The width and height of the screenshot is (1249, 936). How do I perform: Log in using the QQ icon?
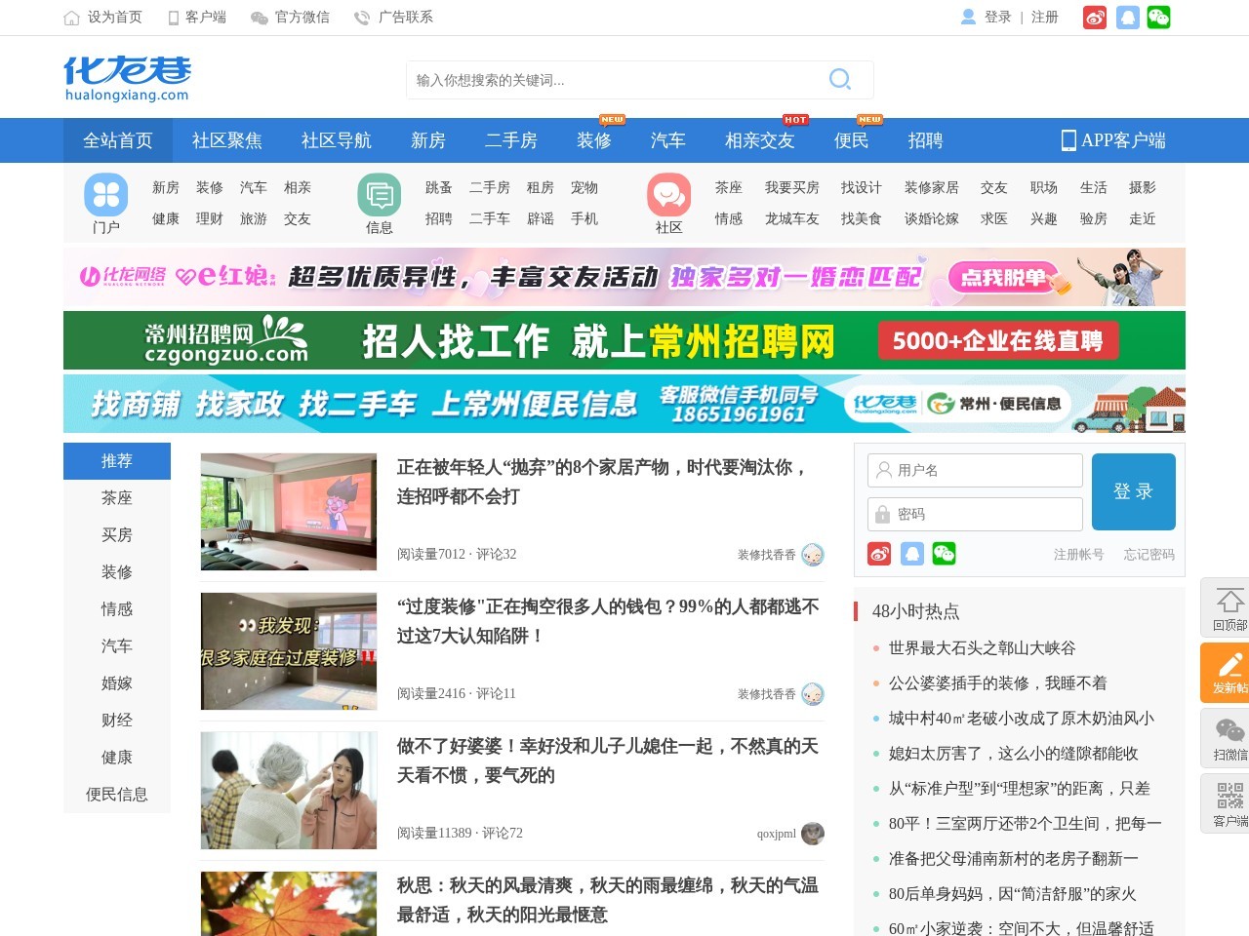(x=911, y=553)
